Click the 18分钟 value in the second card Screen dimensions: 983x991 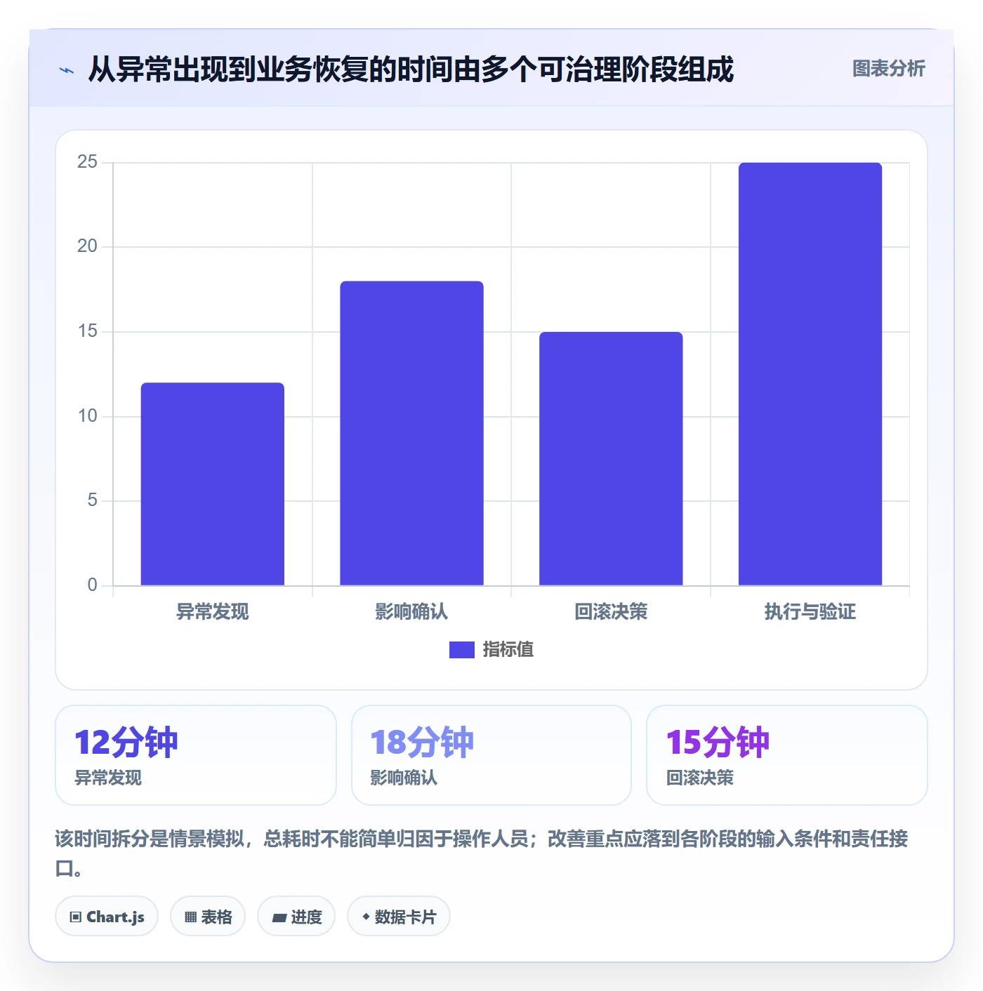[x=422, y=743]
